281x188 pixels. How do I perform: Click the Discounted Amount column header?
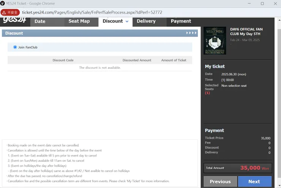(x=137, y=60)
